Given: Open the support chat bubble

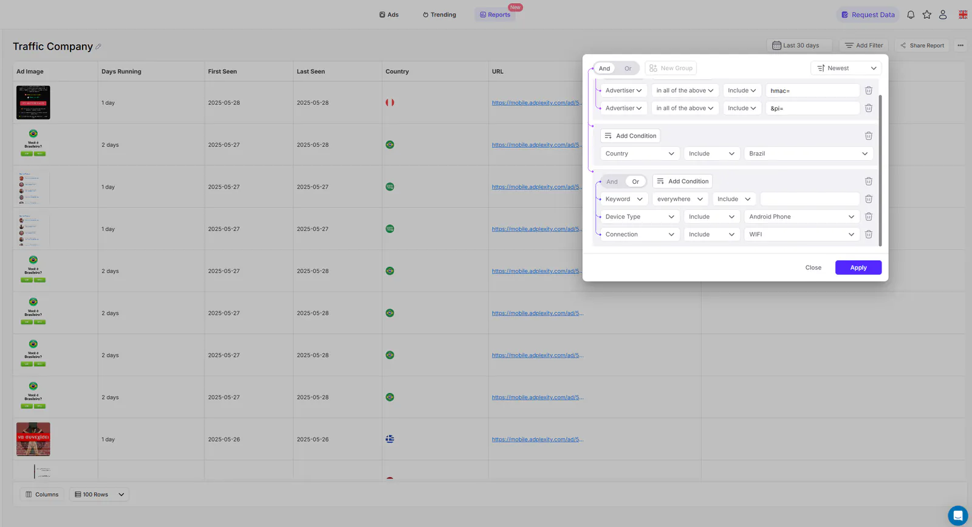Looking at the screenshot, I should coord(957,515).
